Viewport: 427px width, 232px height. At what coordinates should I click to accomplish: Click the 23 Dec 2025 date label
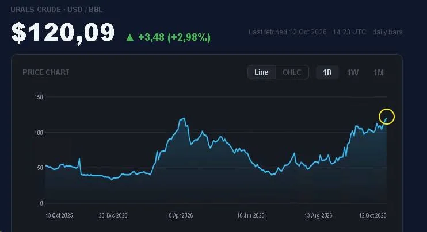pyautogui.click(x=113, y=216)
